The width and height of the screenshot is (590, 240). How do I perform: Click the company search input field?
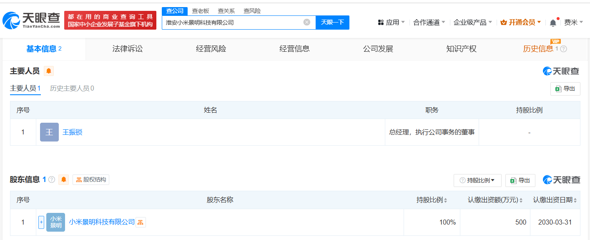click(233, 23)
